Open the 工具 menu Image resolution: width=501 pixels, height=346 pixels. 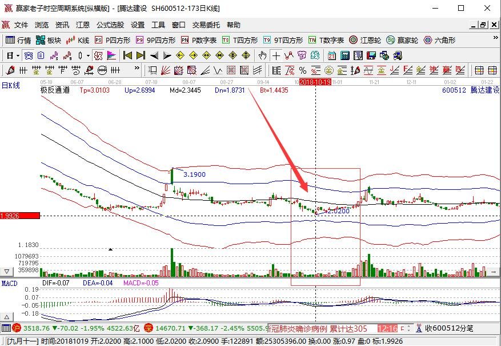click(x=158, y=25)
